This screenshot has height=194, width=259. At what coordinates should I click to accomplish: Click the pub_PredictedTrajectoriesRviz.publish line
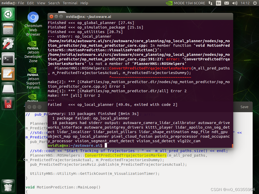[108, 164]
